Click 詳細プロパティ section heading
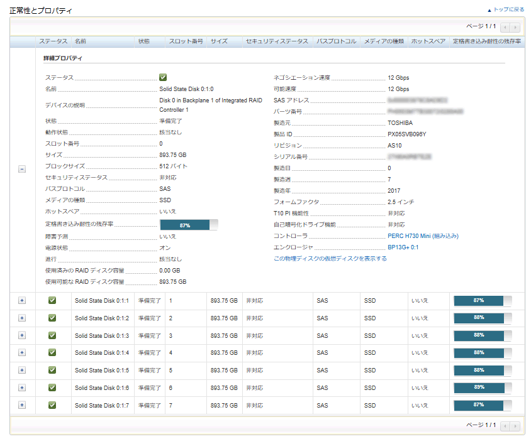This screenshot has height=444, width=531. (x=63, y=58)
